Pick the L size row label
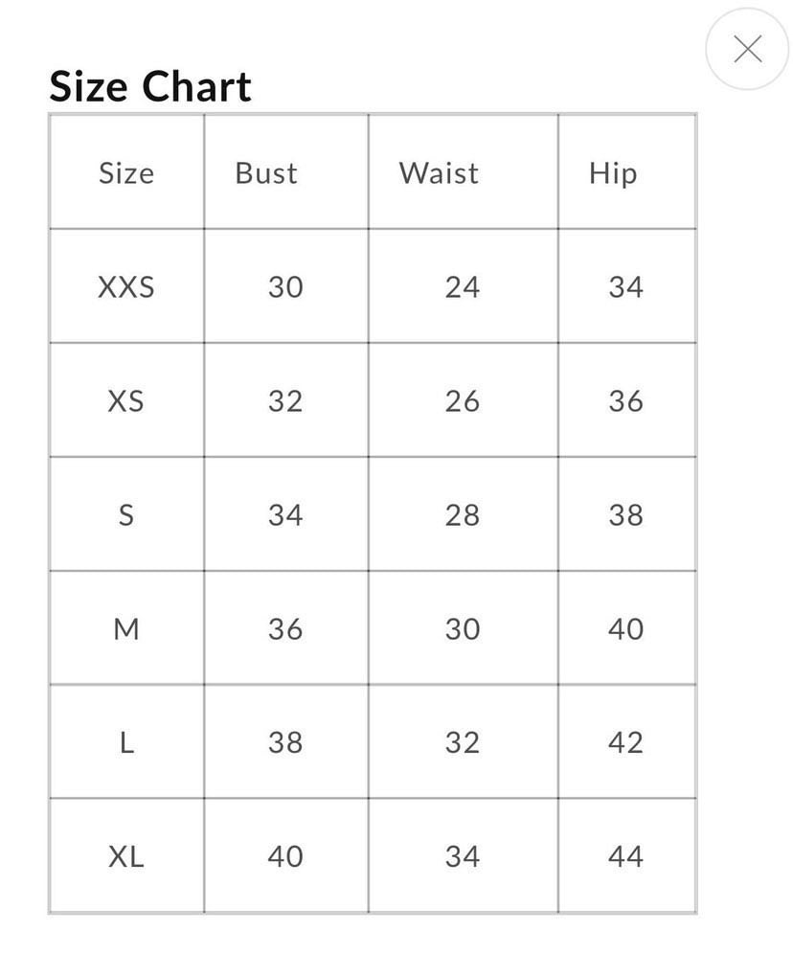Screen dimensions: 793x976 pos(126,743)
